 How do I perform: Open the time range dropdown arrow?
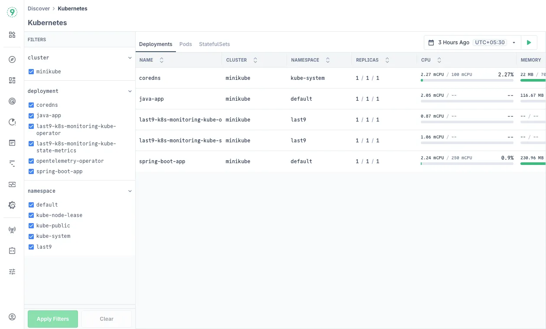(514, 43)
